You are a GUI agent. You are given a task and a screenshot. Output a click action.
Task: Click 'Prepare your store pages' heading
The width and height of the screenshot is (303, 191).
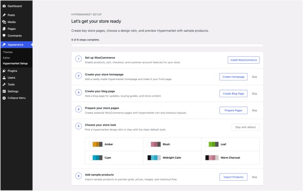102,108
